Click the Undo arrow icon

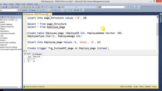pos(42,7)
